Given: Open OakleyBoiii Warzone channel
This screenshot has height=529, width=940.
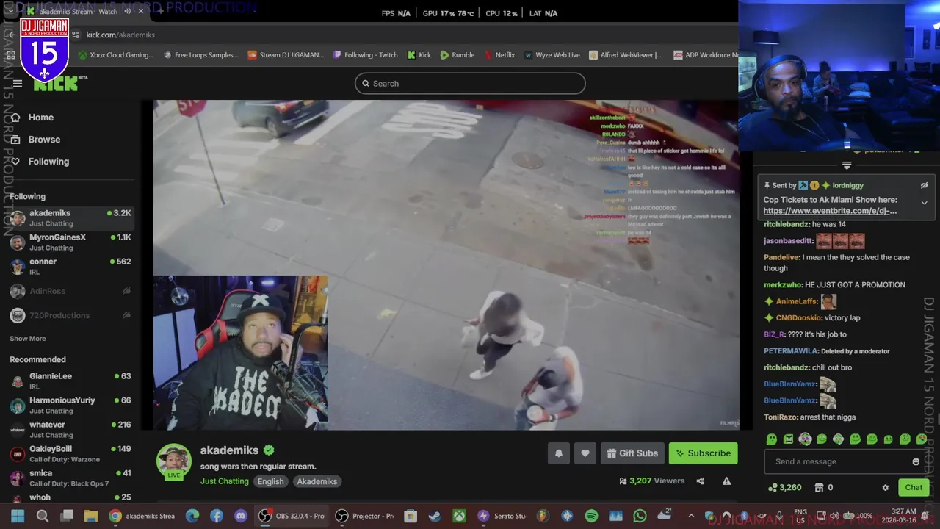Looking at the screenshot, I should pos(70,453).
